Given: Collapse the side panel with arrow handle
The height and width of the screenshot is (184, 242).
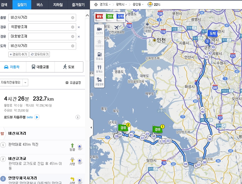Looking at the screenshot, I should (91, 127).
